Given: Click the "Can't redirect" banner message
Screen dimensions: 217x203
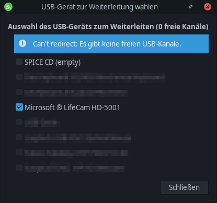Looking at the screenshot, I should click(107, 44).
